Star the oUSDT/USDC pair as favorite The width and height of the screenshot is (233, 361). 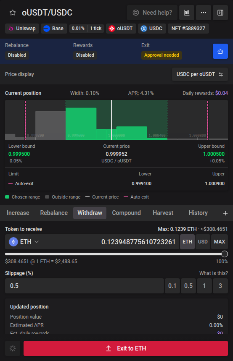pyautogui.click(x=13, y=13)
